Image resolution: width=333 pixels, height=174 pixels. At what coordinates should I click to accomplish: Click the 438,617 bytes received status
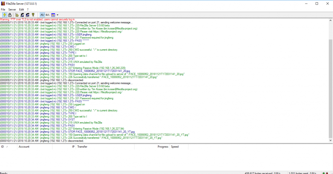(258, 173)
